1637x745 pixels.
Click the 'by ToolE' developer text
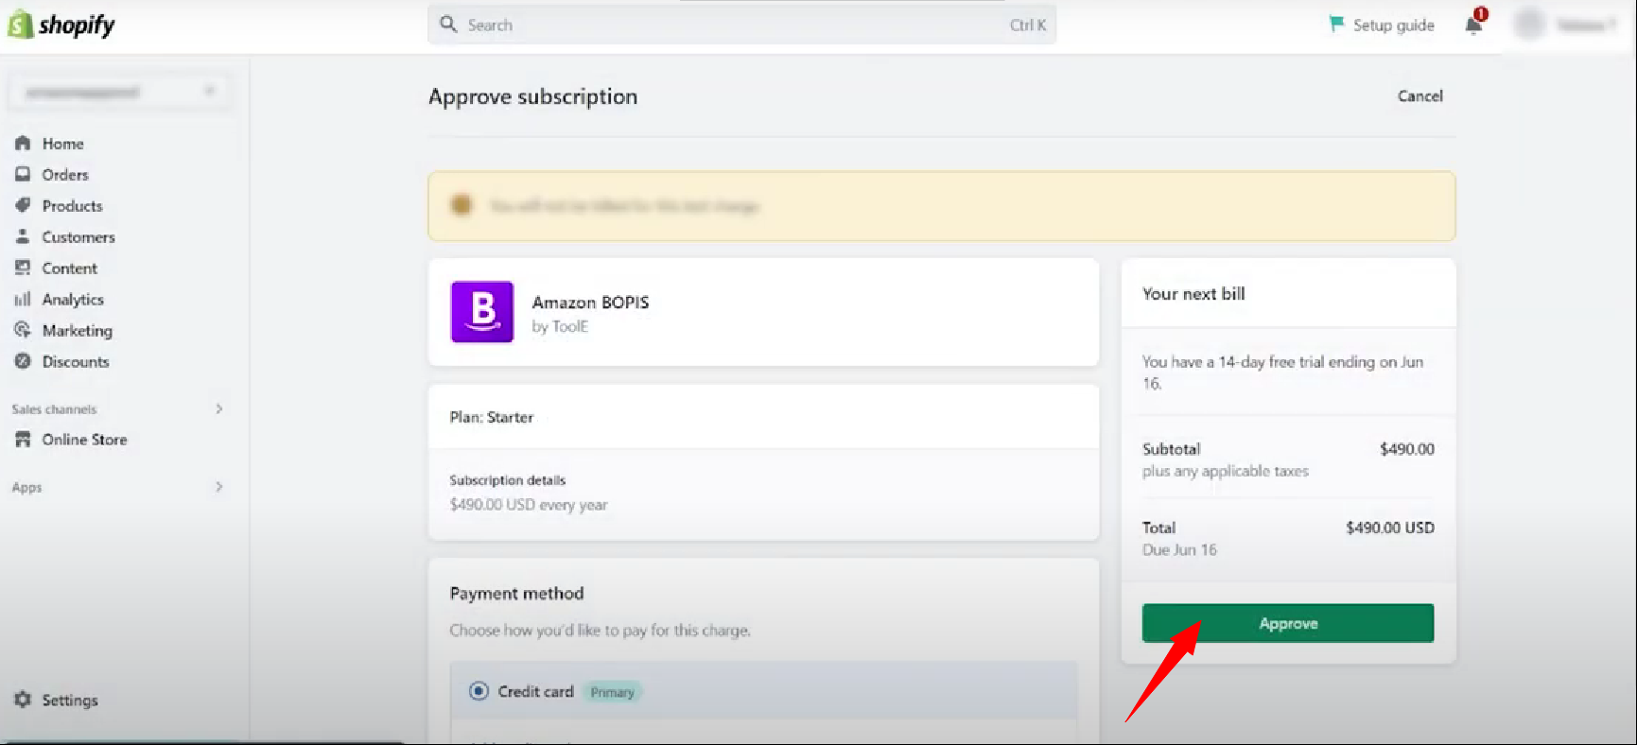point(560,327)
